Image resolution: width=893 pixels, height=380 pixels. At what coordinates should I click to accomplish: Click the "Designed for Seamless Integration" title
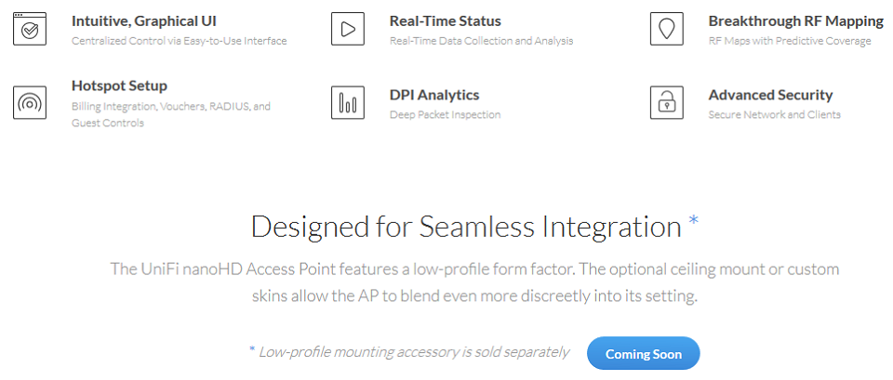click(466, 227)
